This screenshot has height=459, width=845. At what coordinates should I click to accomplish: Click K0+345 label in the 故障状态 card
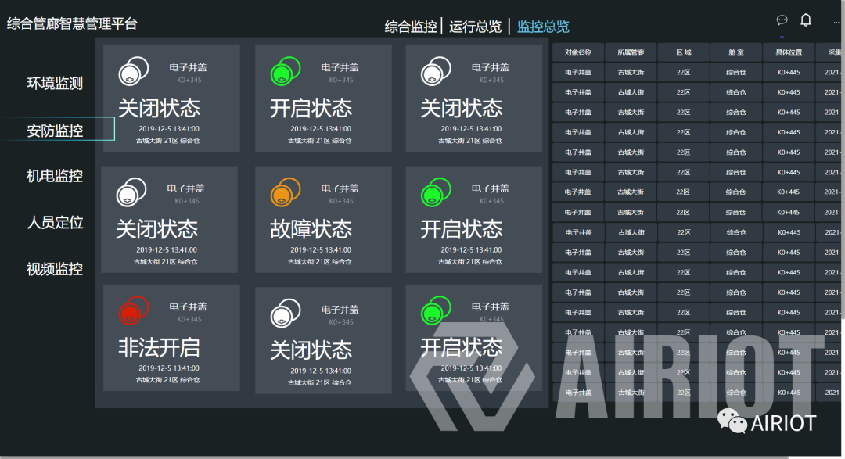point(341,201)
